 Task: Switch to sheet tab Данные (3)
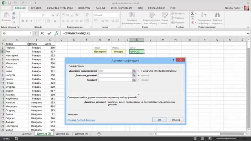[63, 134]
